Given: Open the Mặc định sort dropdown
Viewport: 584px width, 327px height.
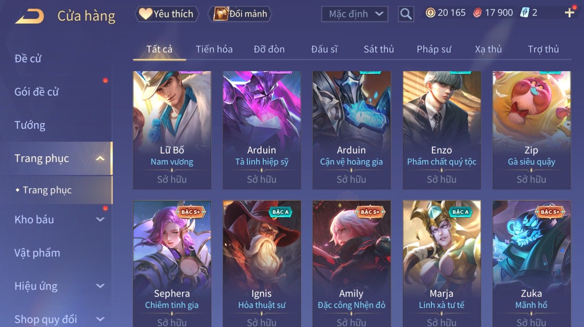Looking at the screenshot, I should pos(355,14).
